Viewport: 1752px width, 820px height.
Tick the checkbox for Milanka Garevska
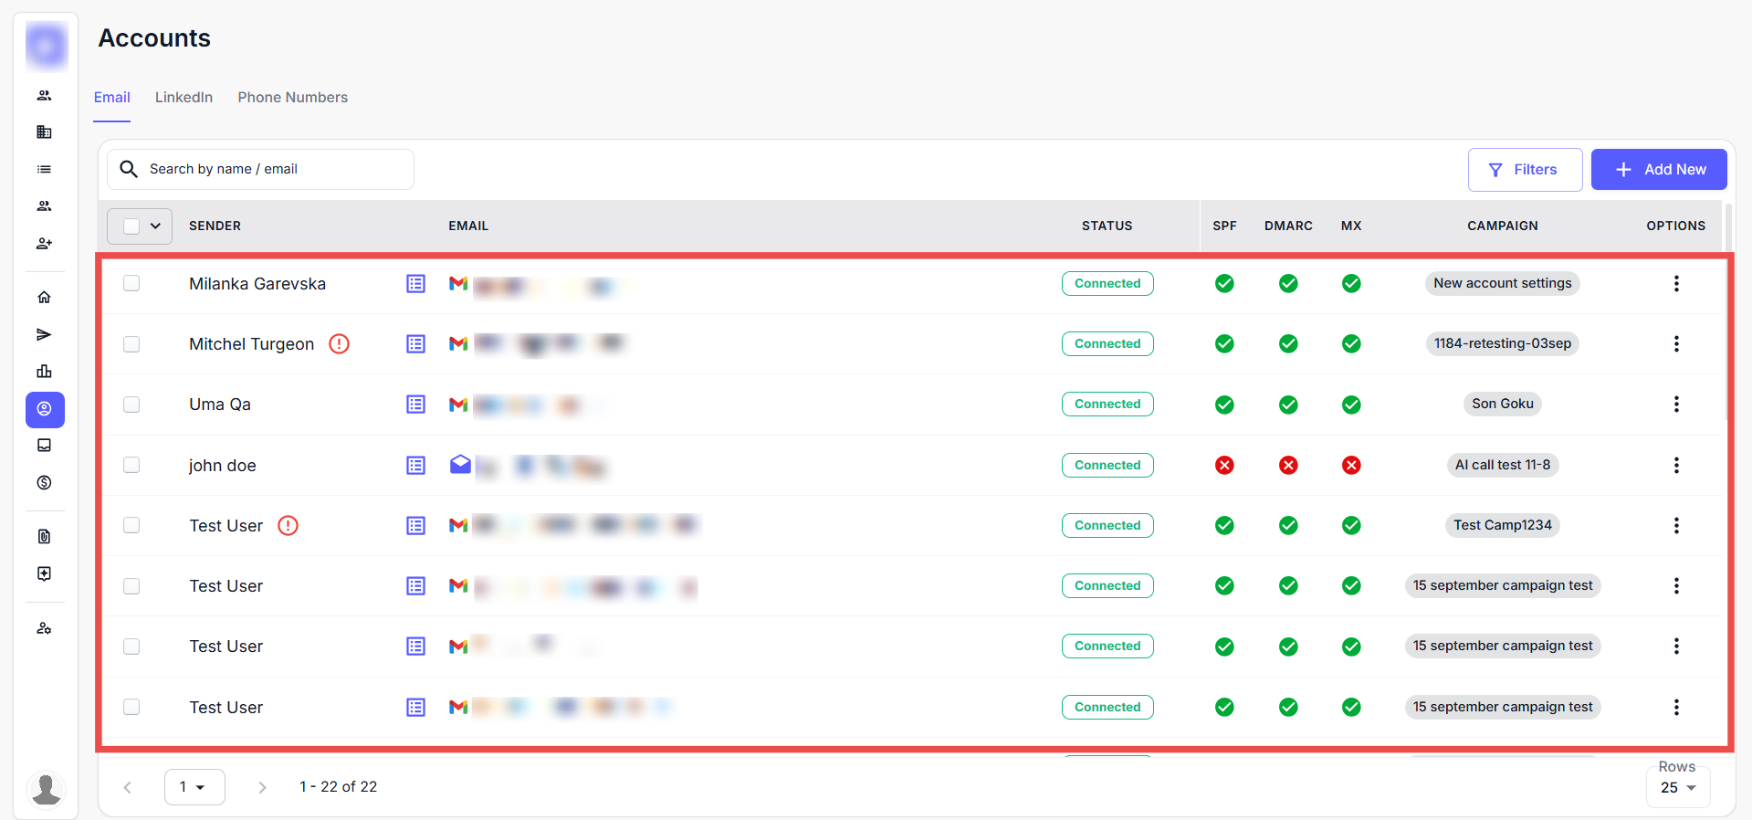click(x=131, y=283)
